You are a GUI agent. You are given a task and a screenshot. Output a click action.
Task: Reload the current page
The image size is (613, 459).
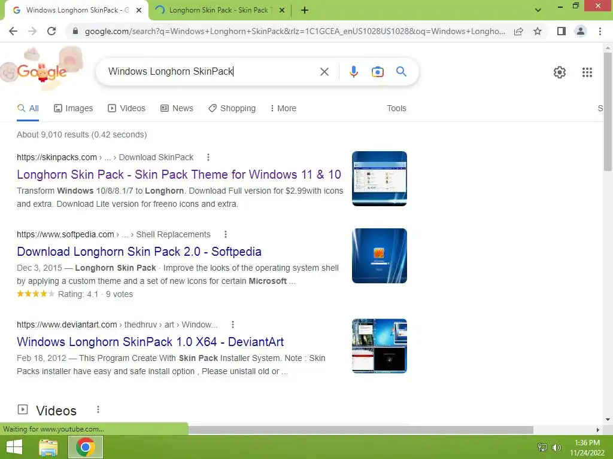pyautogui.click(x=51, y=31)
